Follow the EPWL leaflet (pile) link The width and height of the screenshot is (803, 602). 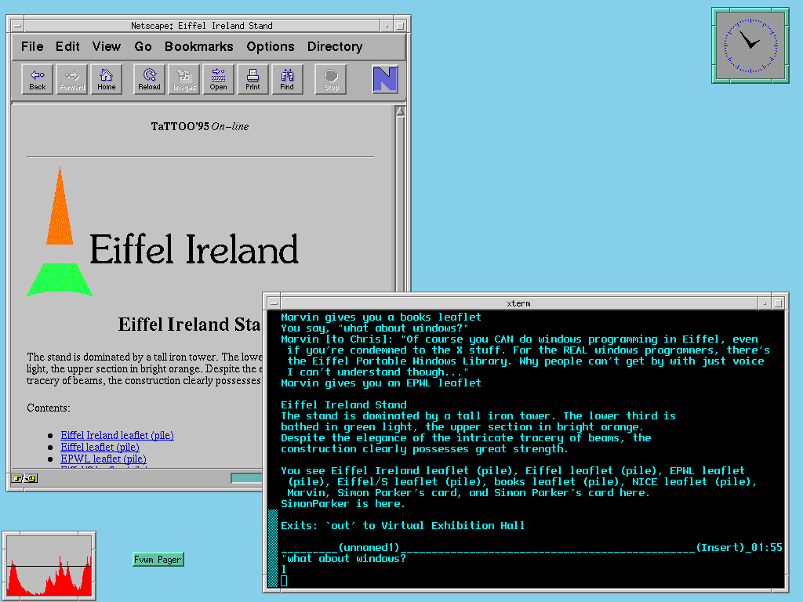pos(104,459)
